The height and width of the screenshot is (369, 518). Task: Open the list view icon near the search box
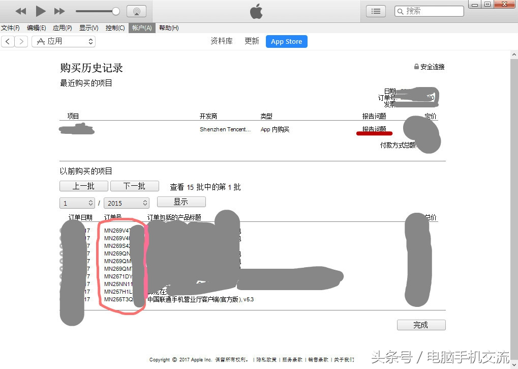[x=375, y=11]
